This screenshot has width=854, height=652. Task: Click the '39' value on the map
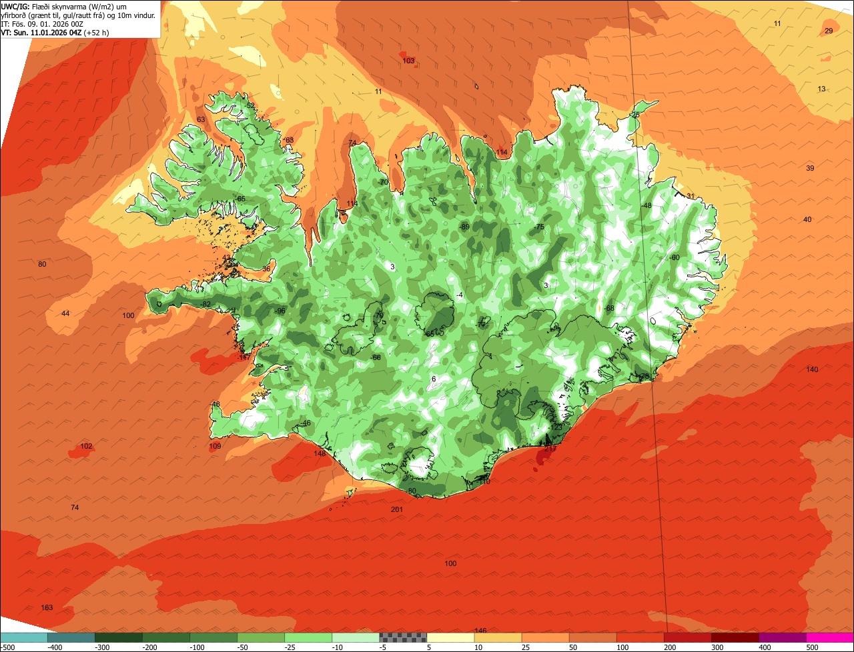click(810, 168)
